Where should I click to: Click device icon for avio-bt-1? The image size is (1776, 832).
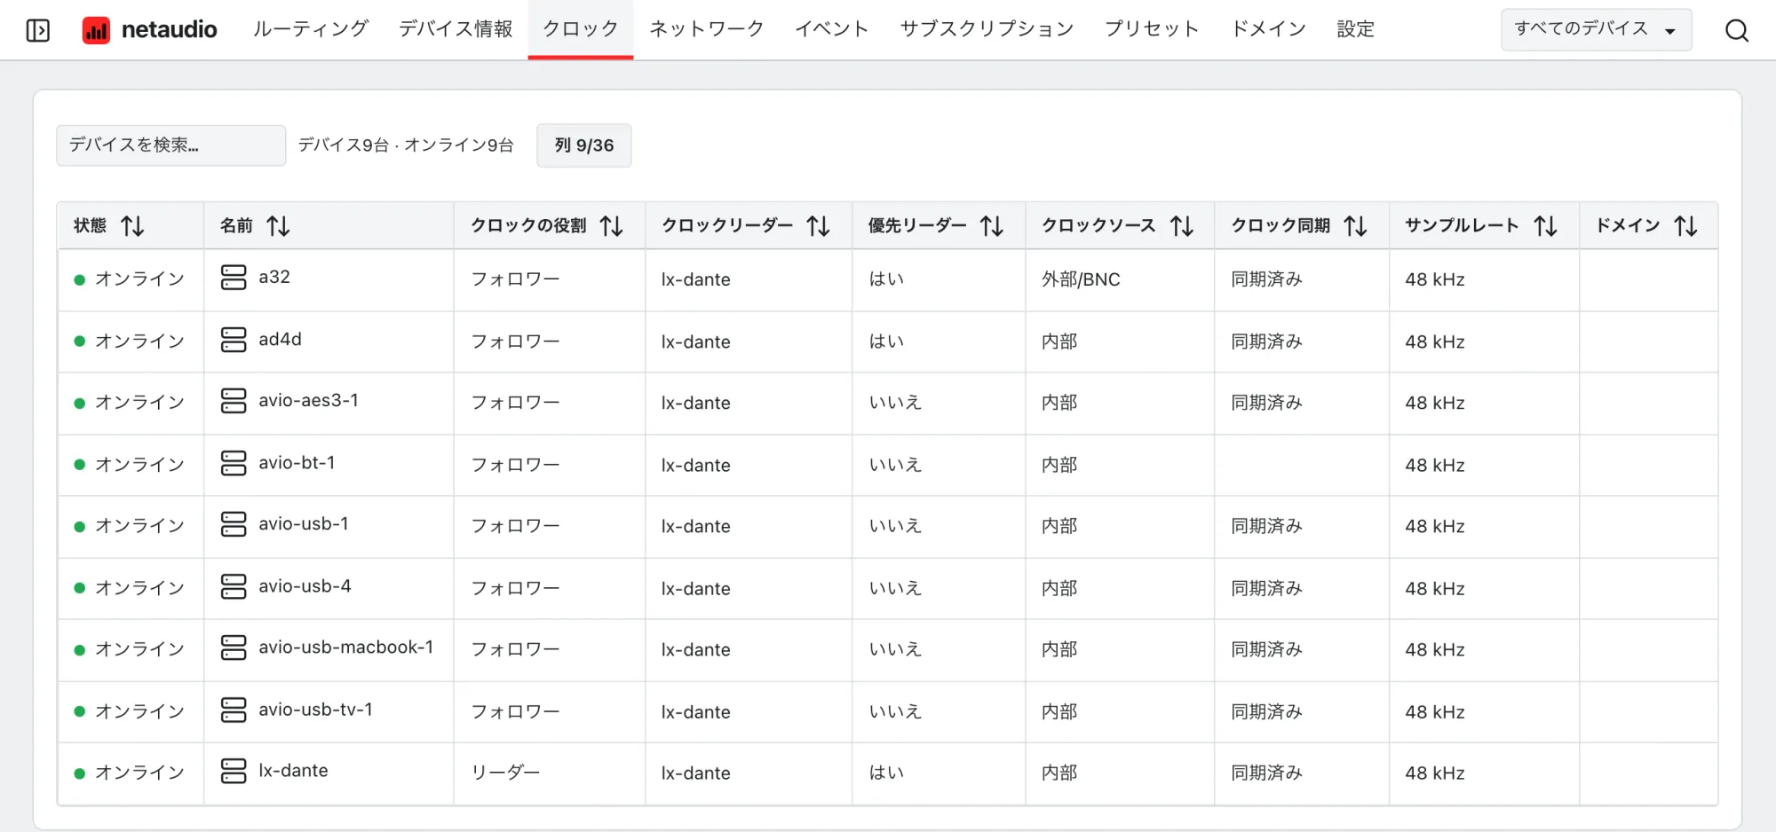click(x=234, y=463)
